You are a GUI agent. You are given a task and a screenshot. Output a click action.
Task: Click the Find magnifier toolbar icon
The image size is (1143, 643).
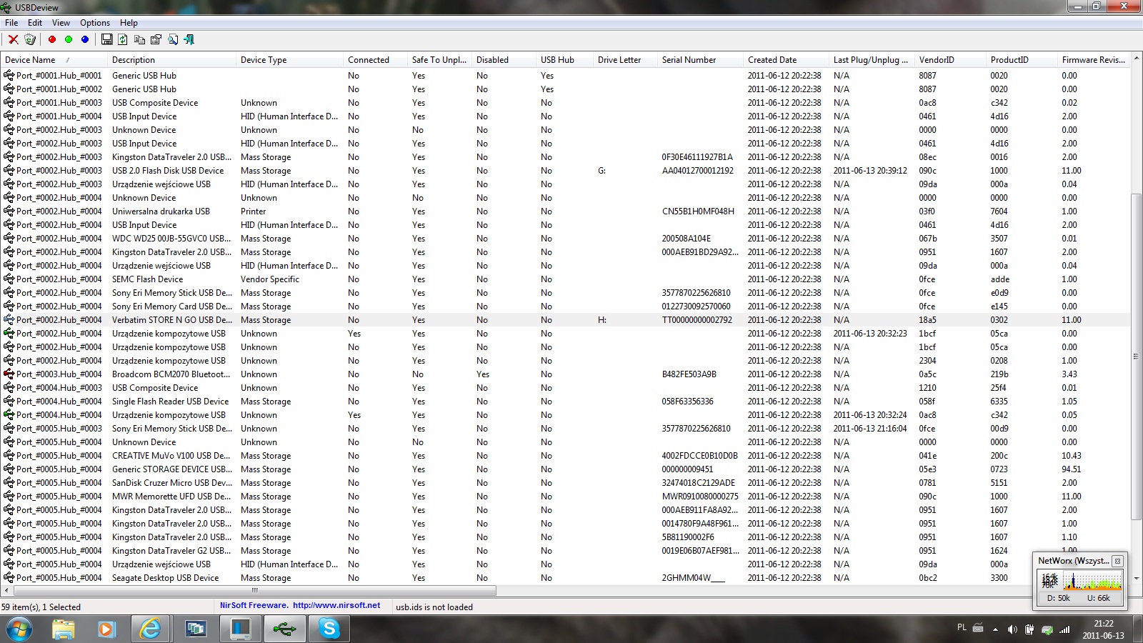(173, 39)
